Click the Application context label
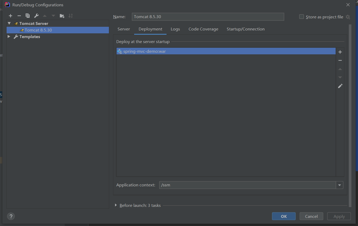The image size is (358, 226). (x=136, y=185)
